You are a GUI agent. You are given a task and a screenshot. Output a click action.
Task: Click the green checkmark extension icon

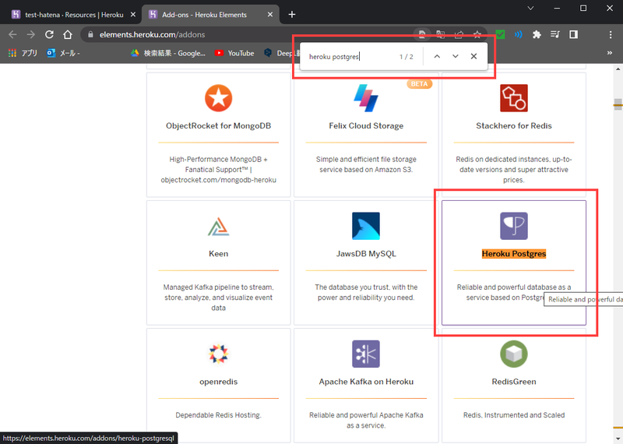500,34
